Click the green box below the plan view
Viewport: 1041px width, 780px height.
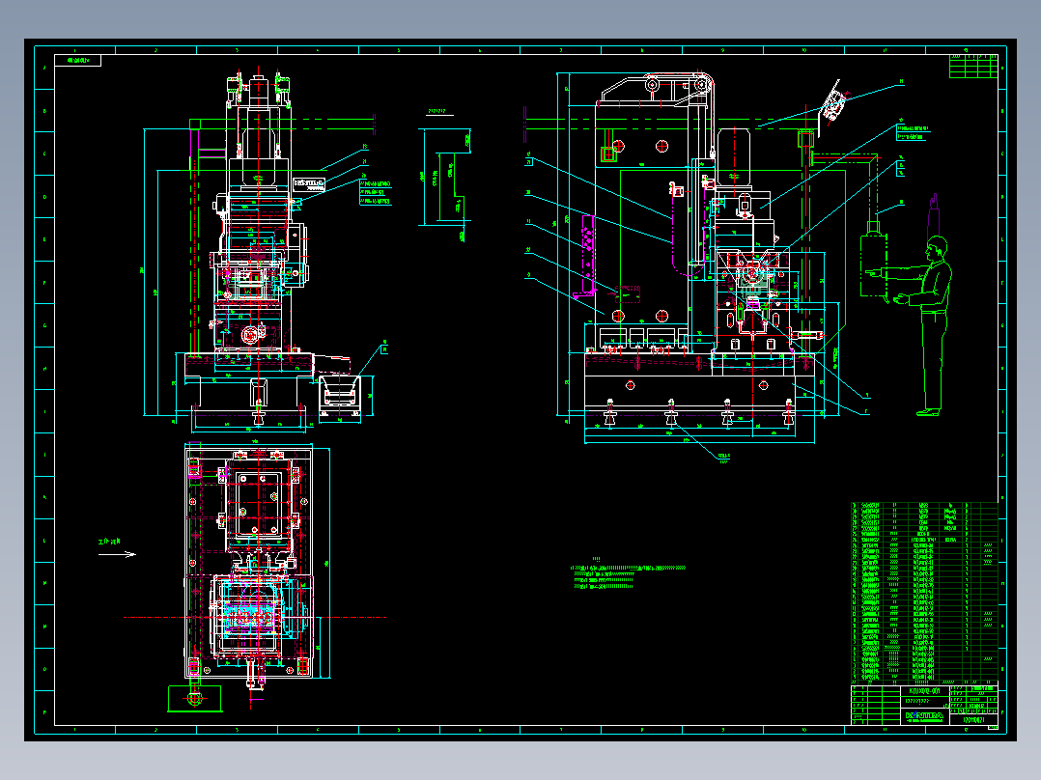(195, 698)
